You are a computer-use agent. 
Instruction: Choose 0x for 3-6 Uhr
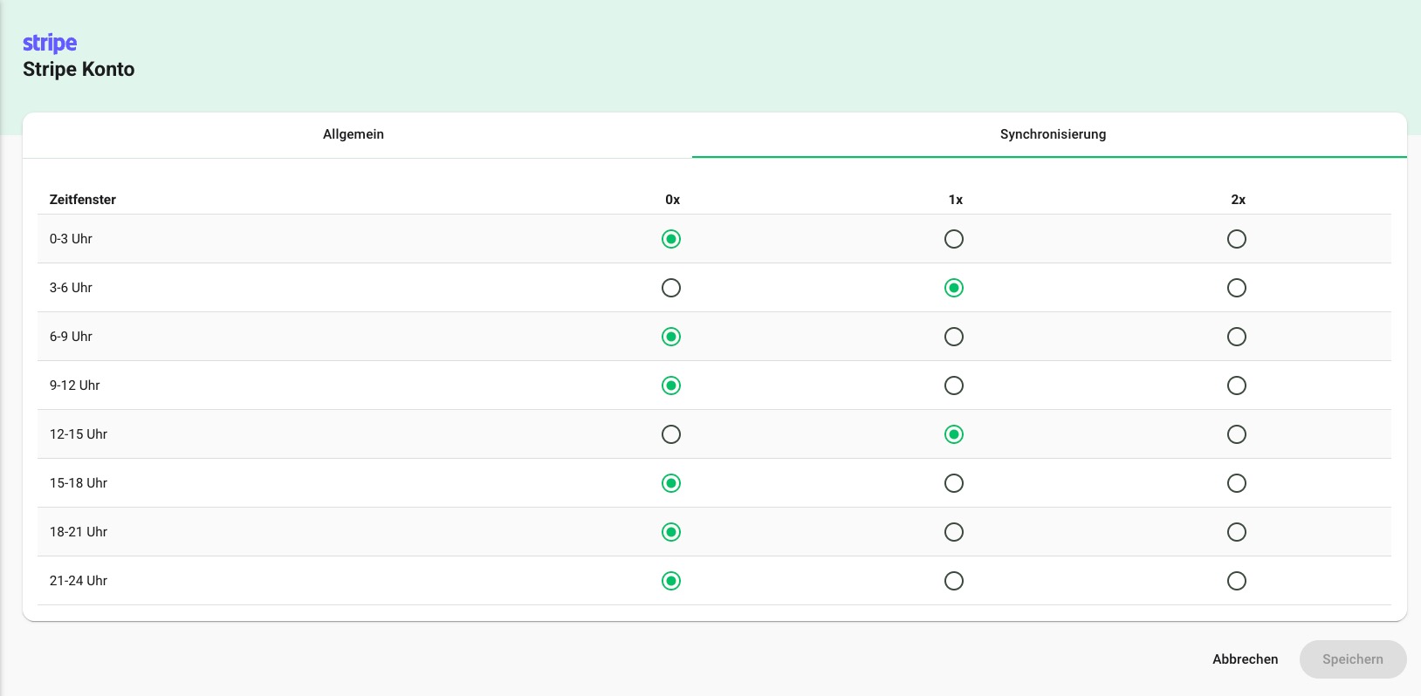point(671,288)
